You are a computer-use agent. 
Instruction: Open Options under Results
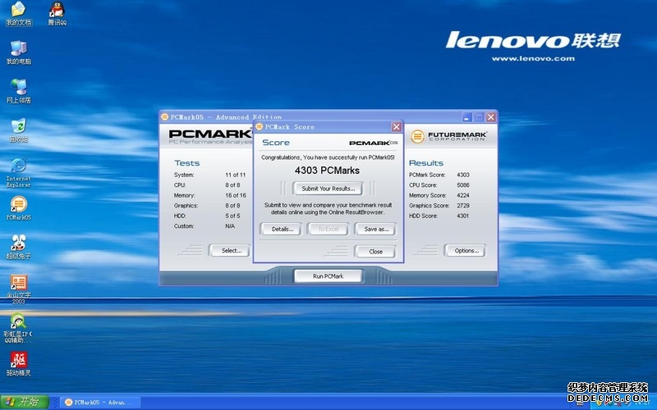point(466,251)
